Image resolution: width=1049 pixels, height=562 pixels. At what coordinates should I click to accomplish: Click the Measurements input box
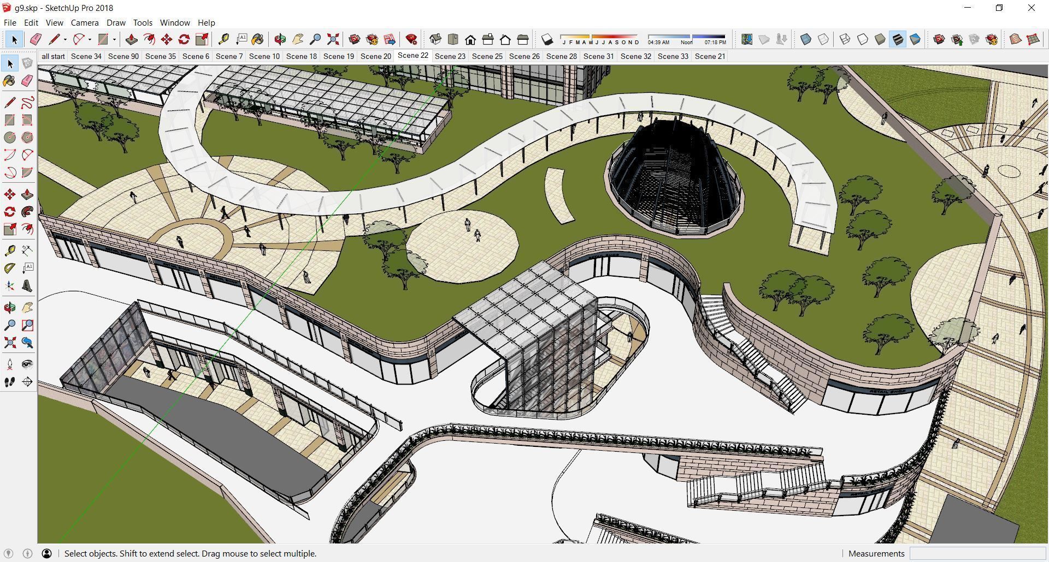[x=977, y=553]
